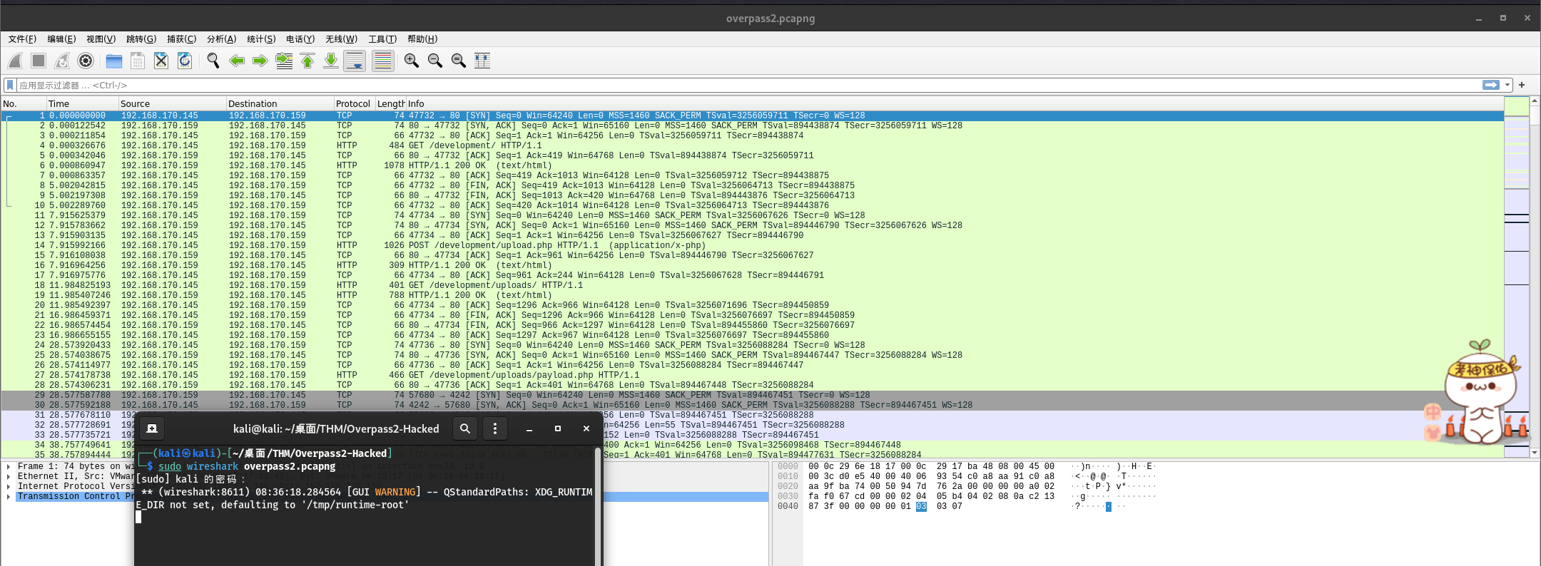Expand the Frame 1 tree node

[9, 467]
